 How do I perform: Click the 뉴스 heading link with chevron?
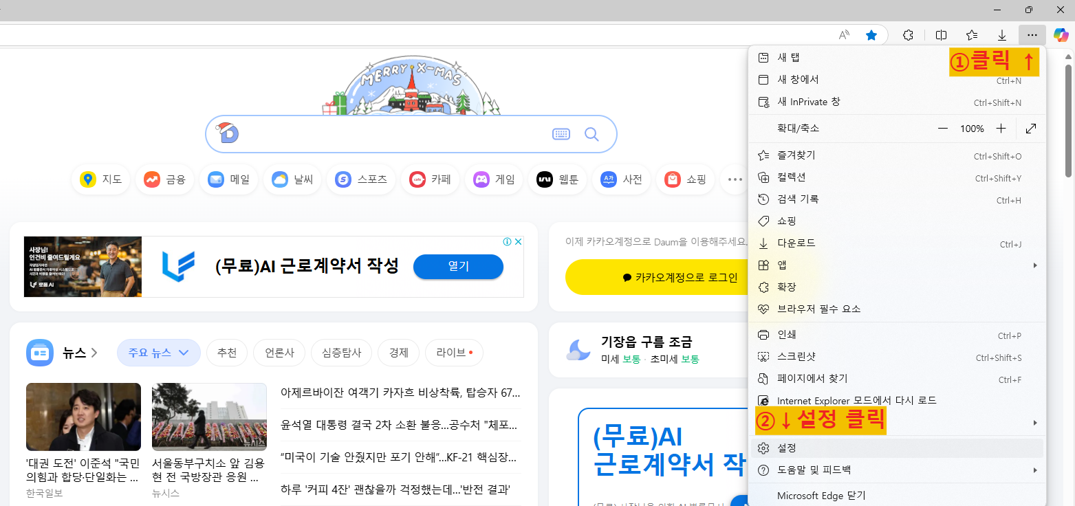point(80,353)
